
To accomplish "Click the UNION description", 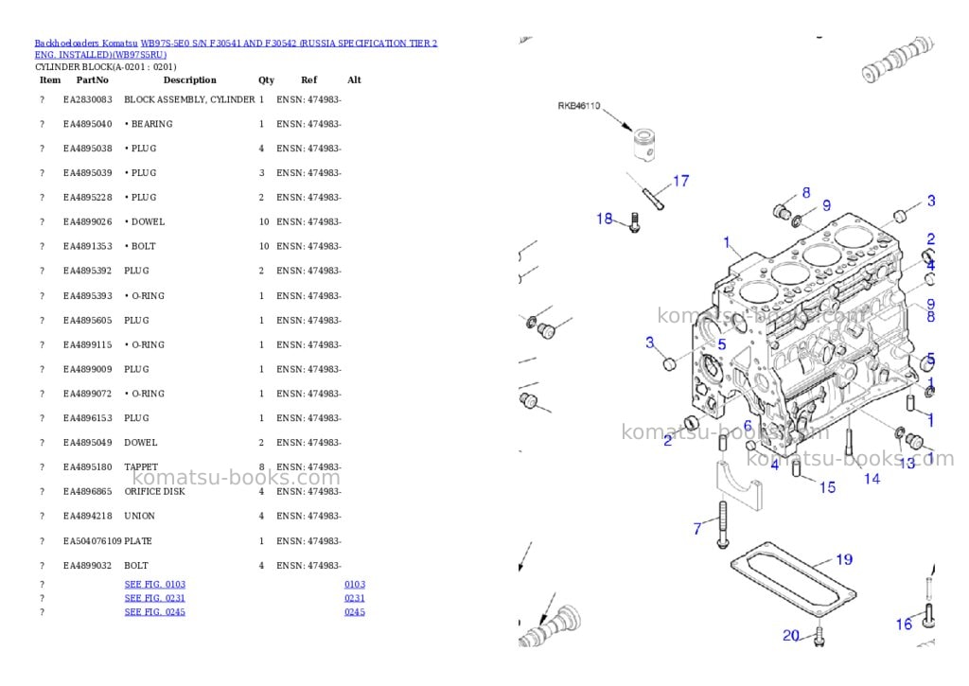I will [x=140, y=516].
